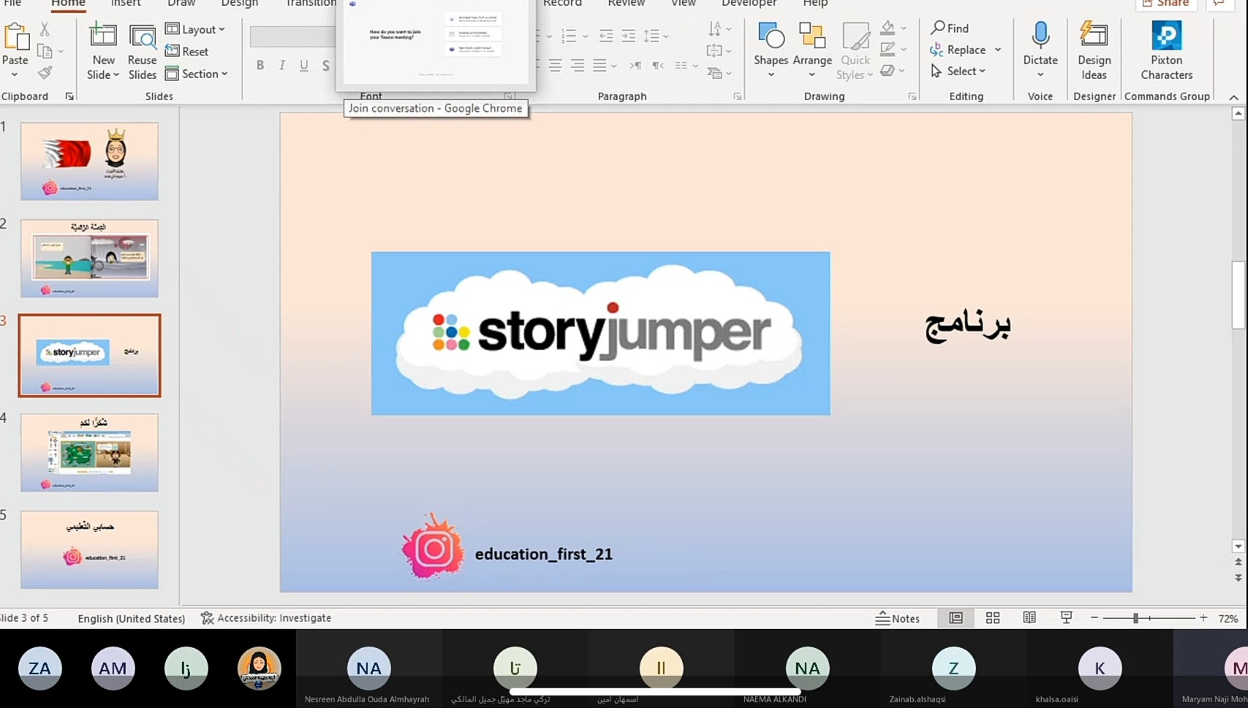Image resolution: width=1248 pixels, height=708 pixels.
Task: Set right-to-left text direction
Action: pyautogui.click(x=658, y=65)
